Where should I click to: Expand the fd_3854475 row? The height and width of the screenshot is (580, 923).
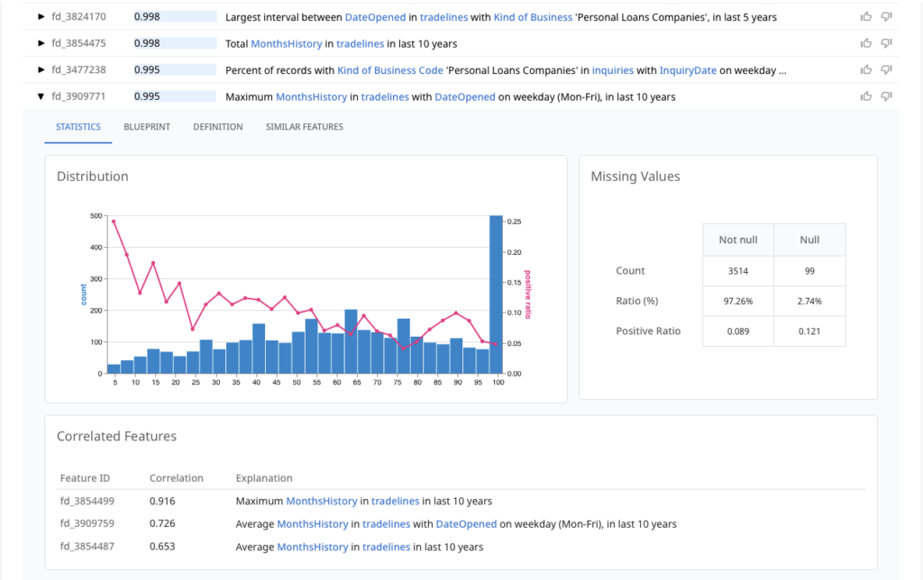pos(41,43)
